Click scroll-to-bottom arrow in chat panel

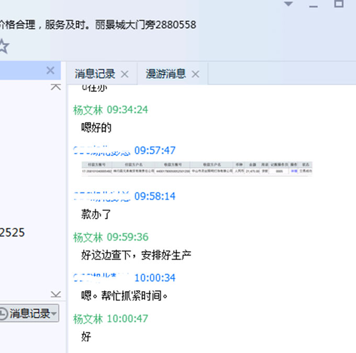click(x=55, y=294)
